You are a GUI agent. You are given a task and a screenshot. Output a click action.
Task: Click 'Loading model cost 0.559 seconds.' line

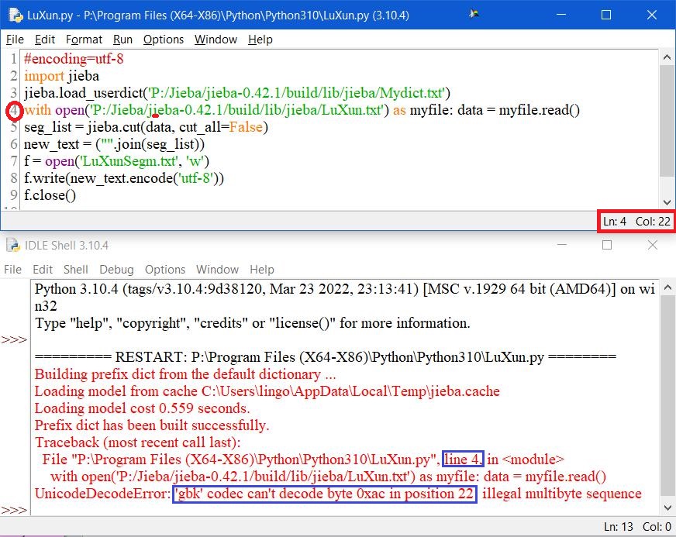(143, 408)
